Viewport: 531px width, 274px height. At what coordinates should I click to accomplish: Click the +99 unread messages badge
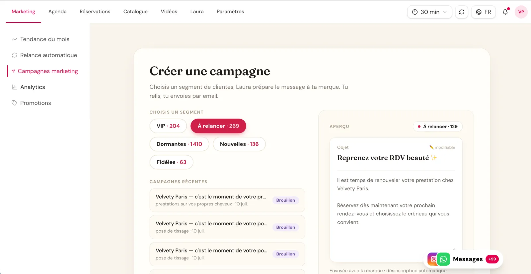[492, 259]
